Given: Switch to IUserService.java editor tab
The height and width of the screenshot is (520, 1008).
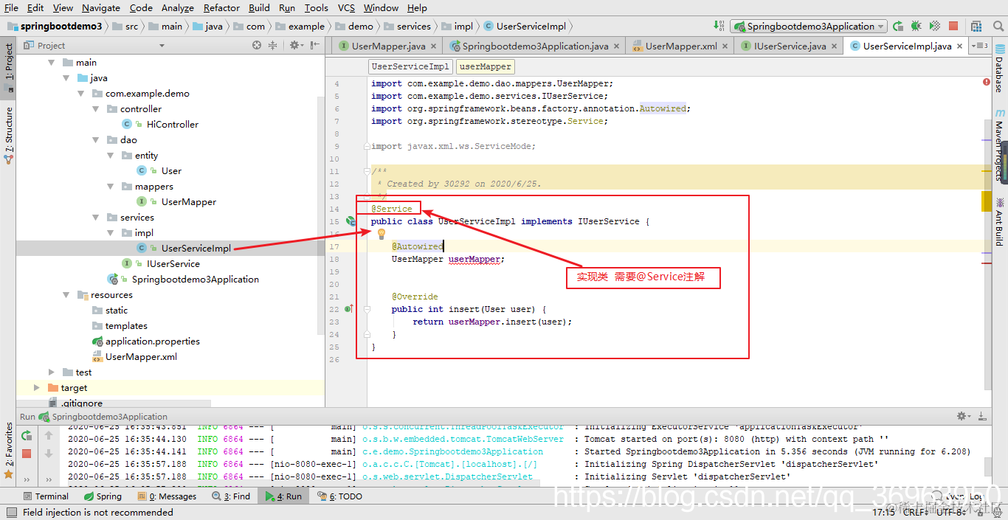Looking at the screenshot, I should 788,46.
